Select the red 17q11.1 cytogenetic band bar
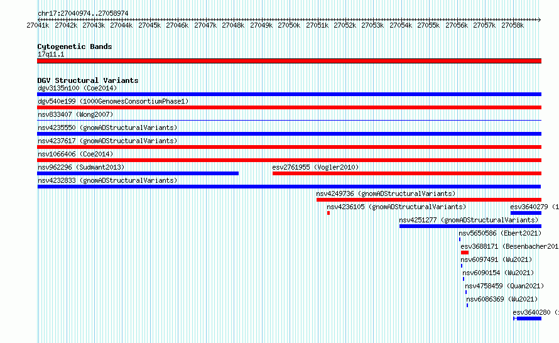The image size is (559, 343). [x=289, y=61]
